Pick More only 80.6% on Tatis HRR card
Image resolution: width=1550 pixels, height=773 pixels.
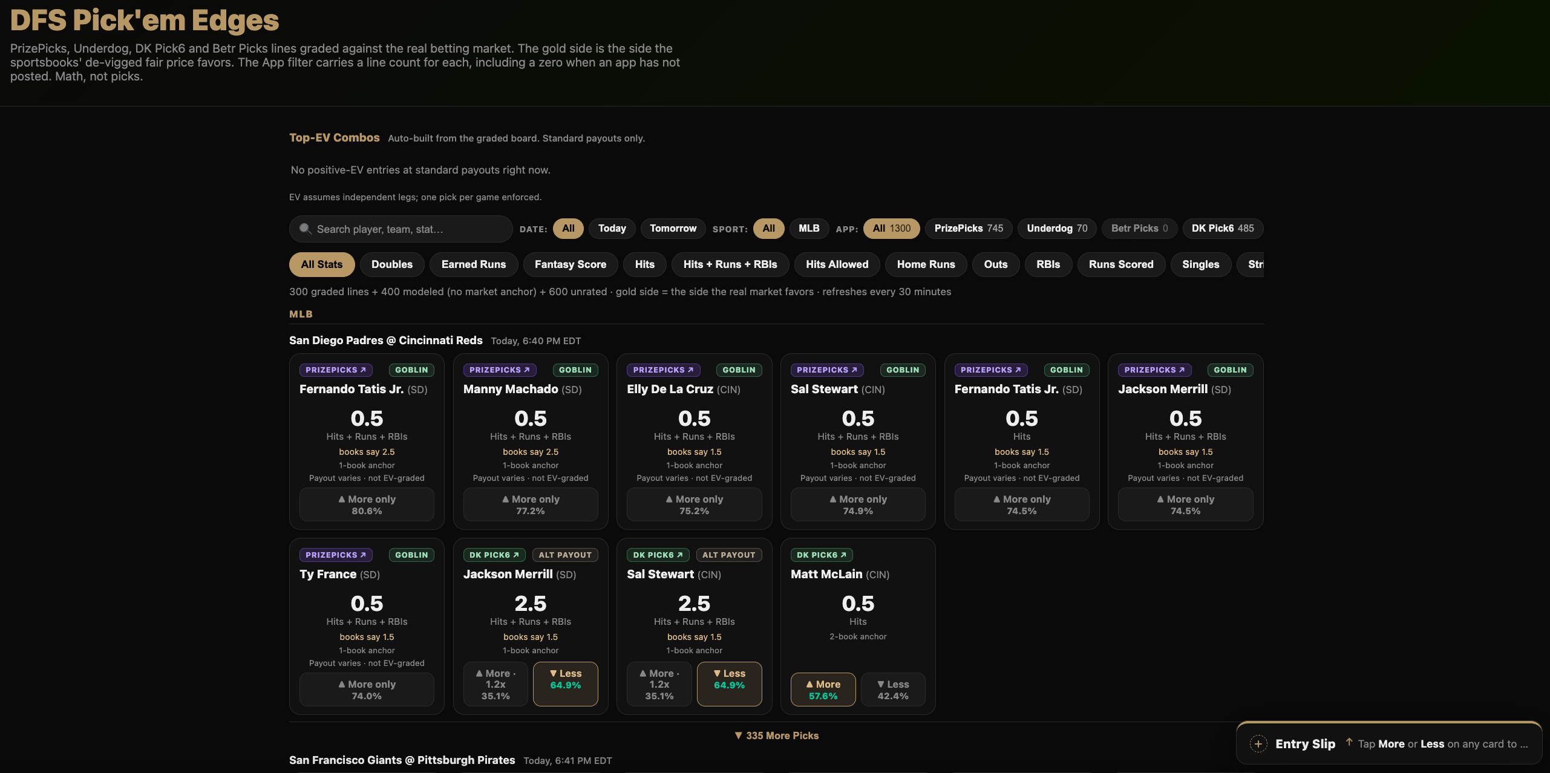[367, 504]
